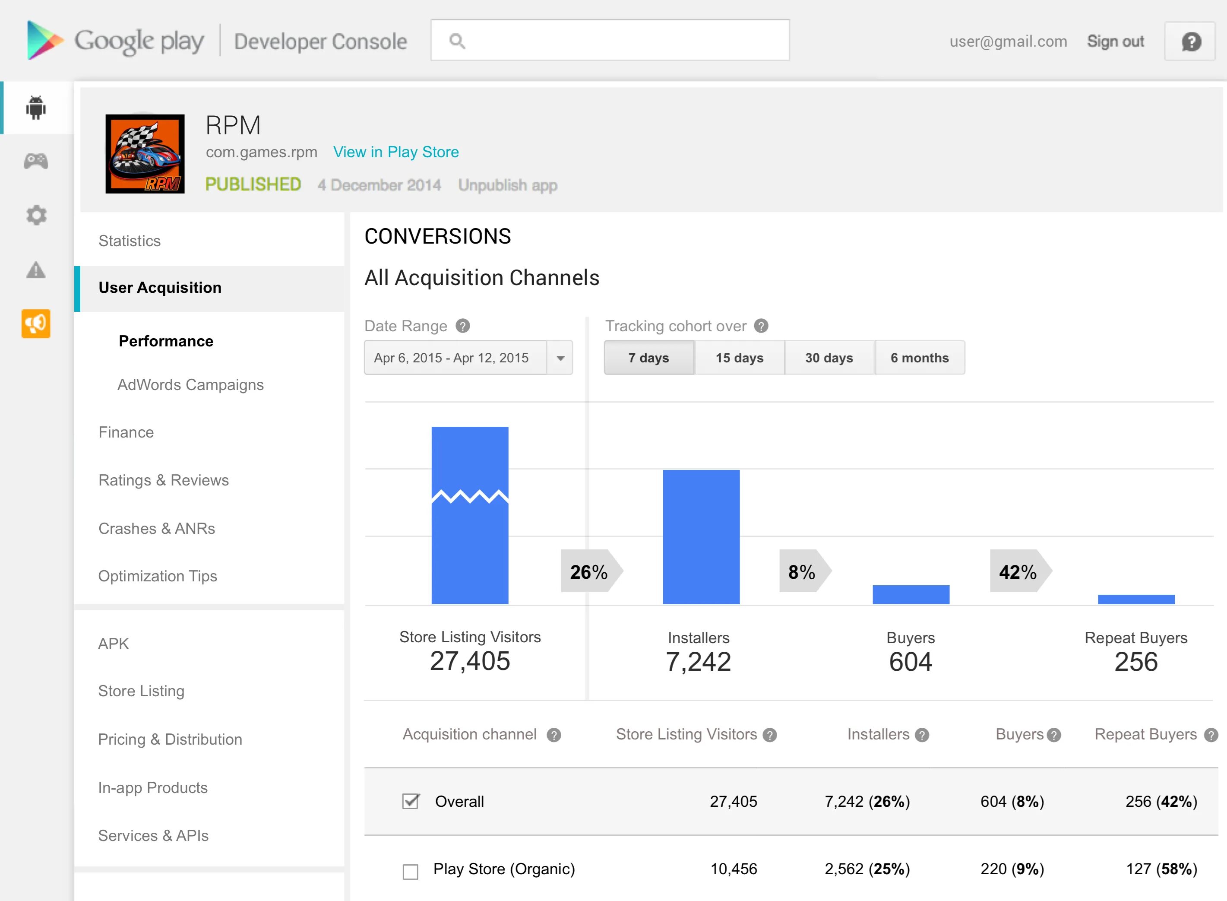Select the 15 days cohort toggle
This screenshot has width=1227, height=901.
[x=739, y=358]
